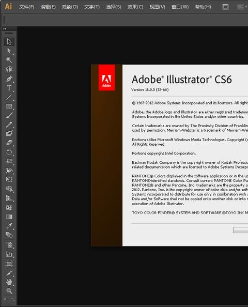Open Adobe Bridge with the Br icon
248x307 pixels.
225,7
